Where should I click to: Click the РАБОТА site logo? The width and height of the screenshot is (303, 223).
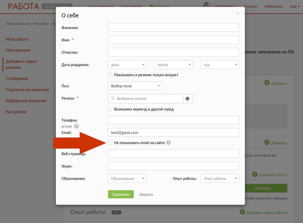pyautogui.click(x=23, y=6)
